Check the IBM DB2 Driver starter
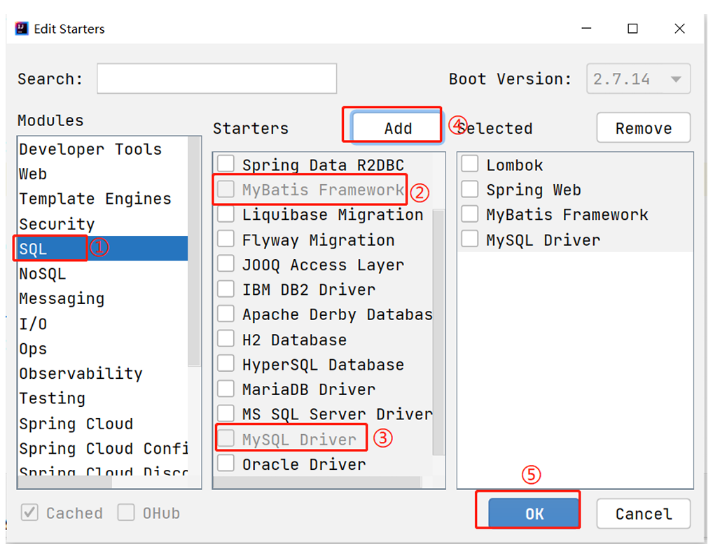Image resolution: width=720 pixels, height=556 pixels. [x=226, y=289]
